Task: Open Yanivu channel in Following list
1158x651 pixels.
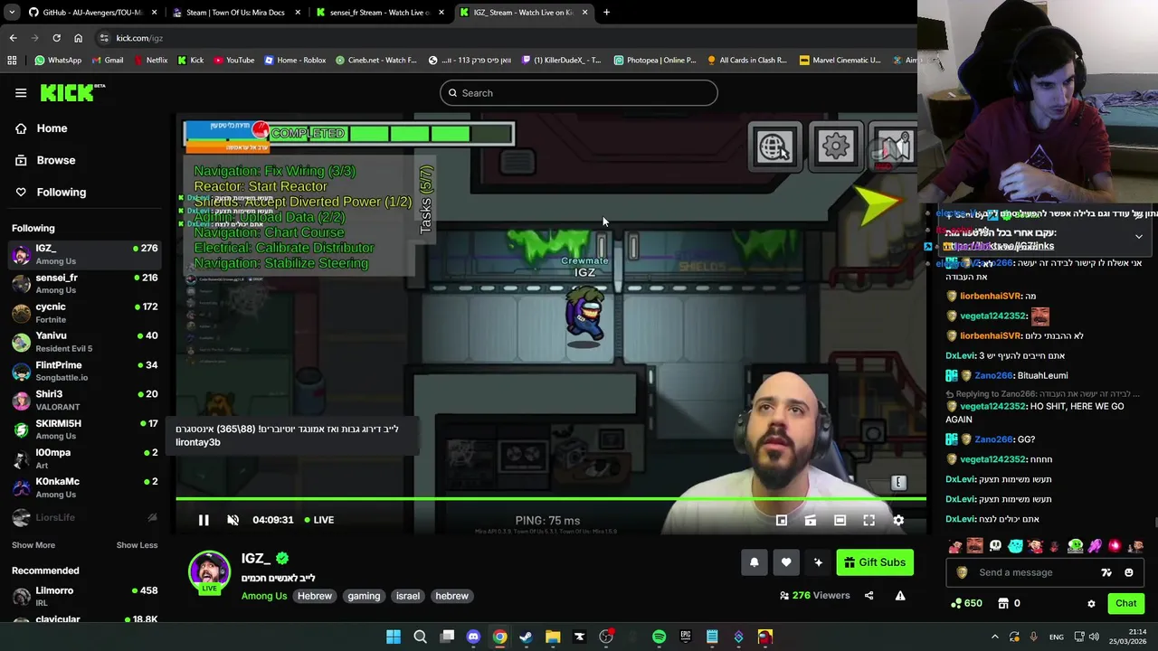Action: click(x=84, y=342)
